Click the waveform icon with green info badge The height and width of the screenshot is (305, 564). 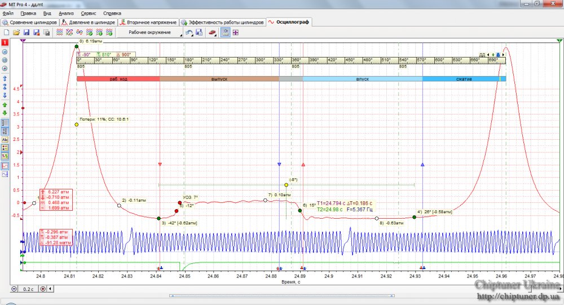pos(99,32)
